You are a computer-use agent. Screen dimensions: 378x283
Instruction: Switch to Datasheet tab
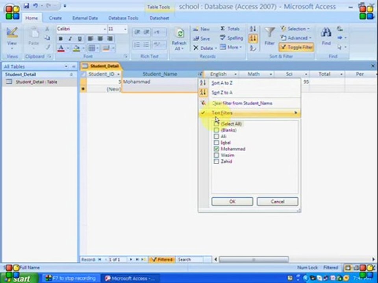coord(159,18)
